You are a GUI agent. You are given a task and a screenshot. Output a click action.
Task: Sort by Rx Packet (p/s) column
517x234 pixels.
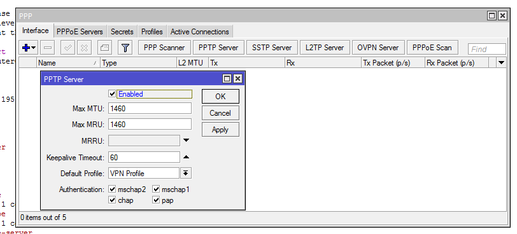457,62
